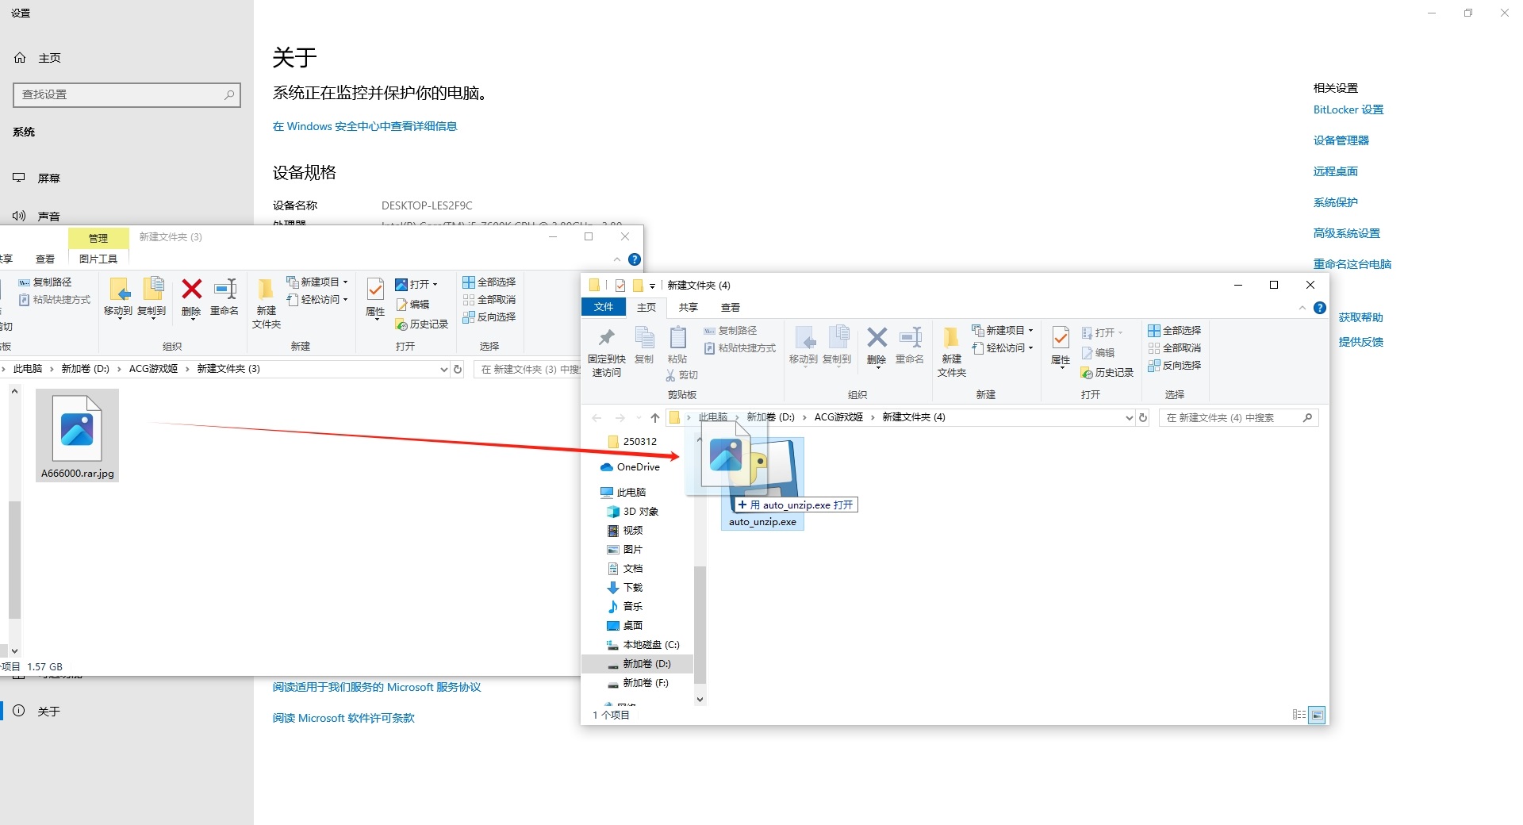Select 新加卷 (F:) in the navigation tree

pos(645,683)
